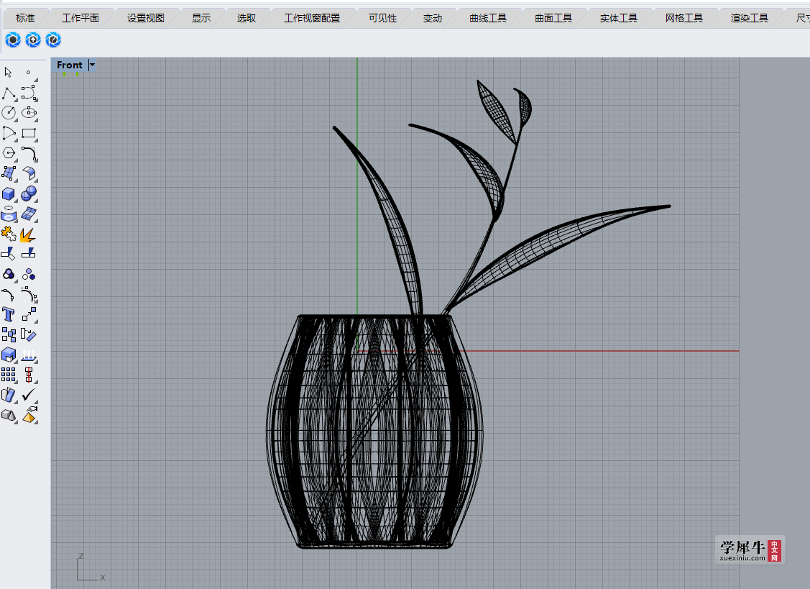Viewport: 810px width, 589px height.
Task: Open the 工作视窗配置 tab
Action: 312,18
